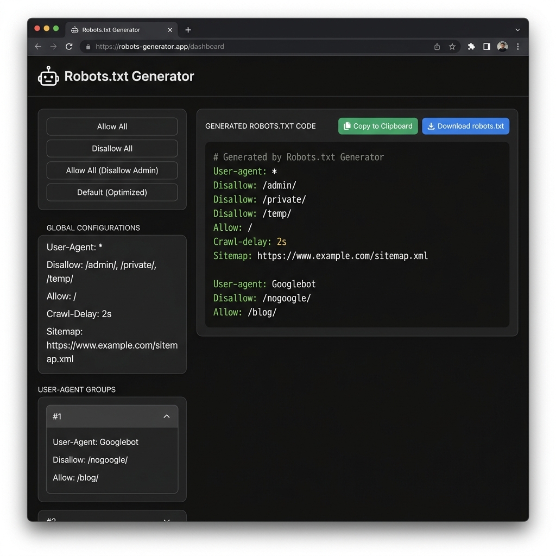Screen dimensions: 556x556
Task: Click the browser back arrow
Action: [39, 47]
